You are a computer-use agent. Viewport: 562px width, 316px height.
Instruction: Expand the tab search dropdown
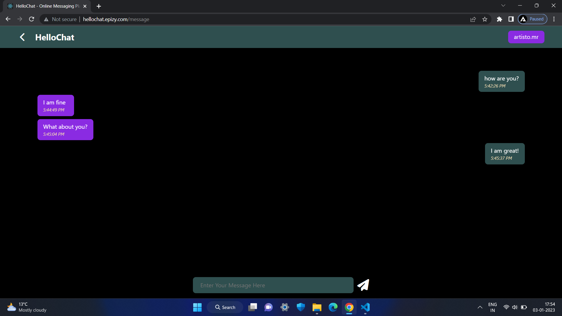click(x=503, y=6)
